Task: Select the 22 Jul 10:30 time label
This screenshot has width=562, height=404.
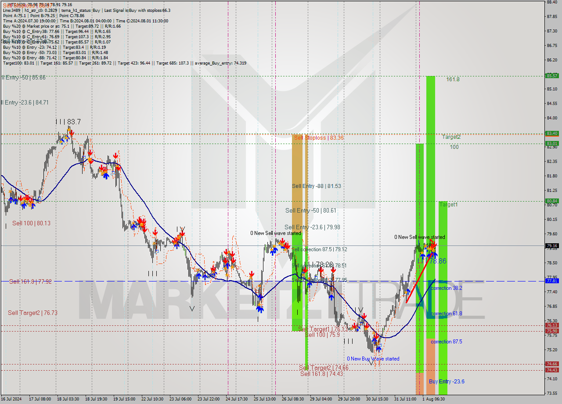Action: pos(152,400)
